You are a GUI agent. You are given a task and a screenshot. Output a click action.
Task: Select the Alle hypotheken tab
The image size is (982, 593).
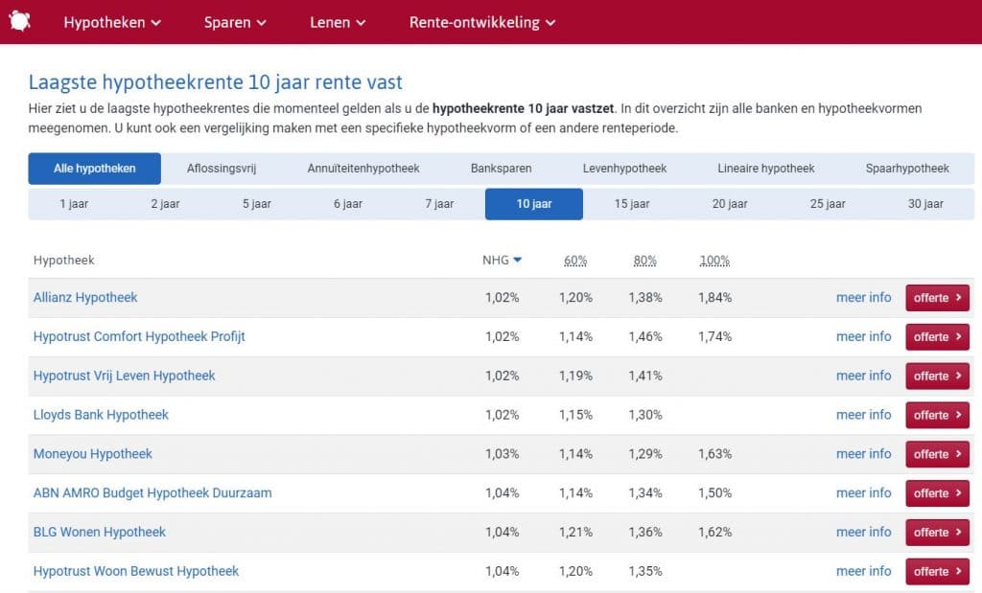(x=95, y=169)
